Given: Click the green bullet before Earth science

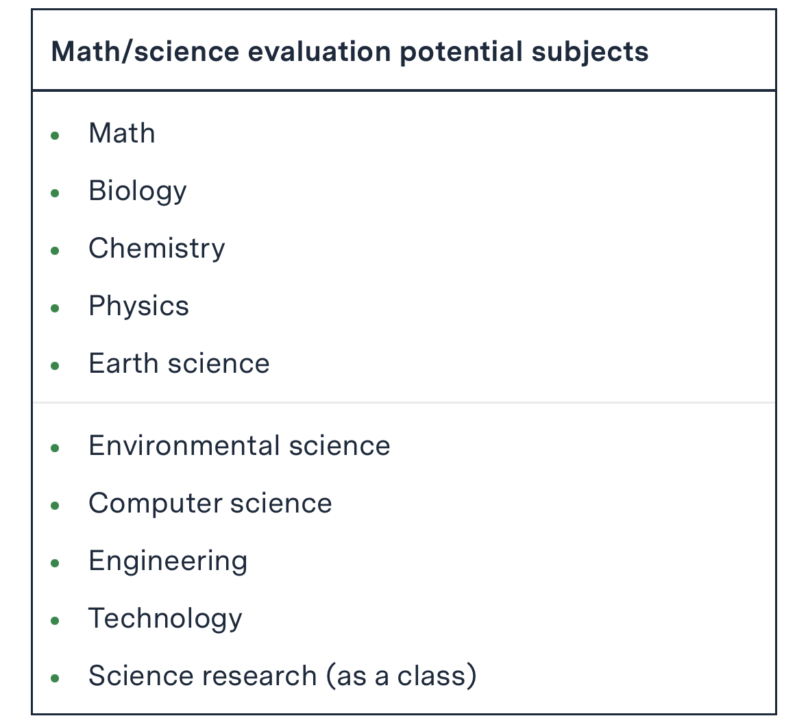Looking at the screenshot, I should point(56,366).
